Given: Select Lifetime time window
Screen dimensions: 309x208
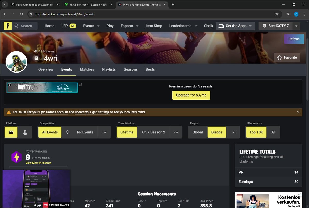Looking at the screenshot, I should click(127, 132).
